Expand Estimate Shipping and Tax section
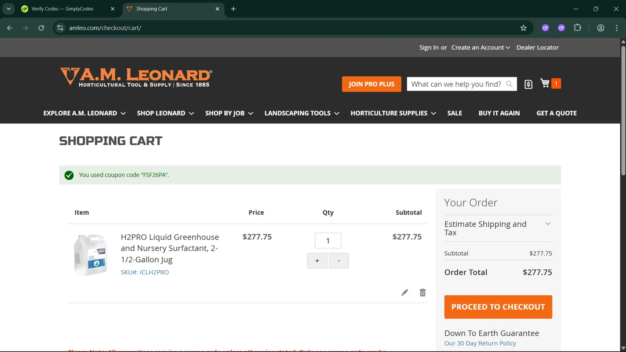The height and width of the screenshot is (352, 626). pos(498,228)
